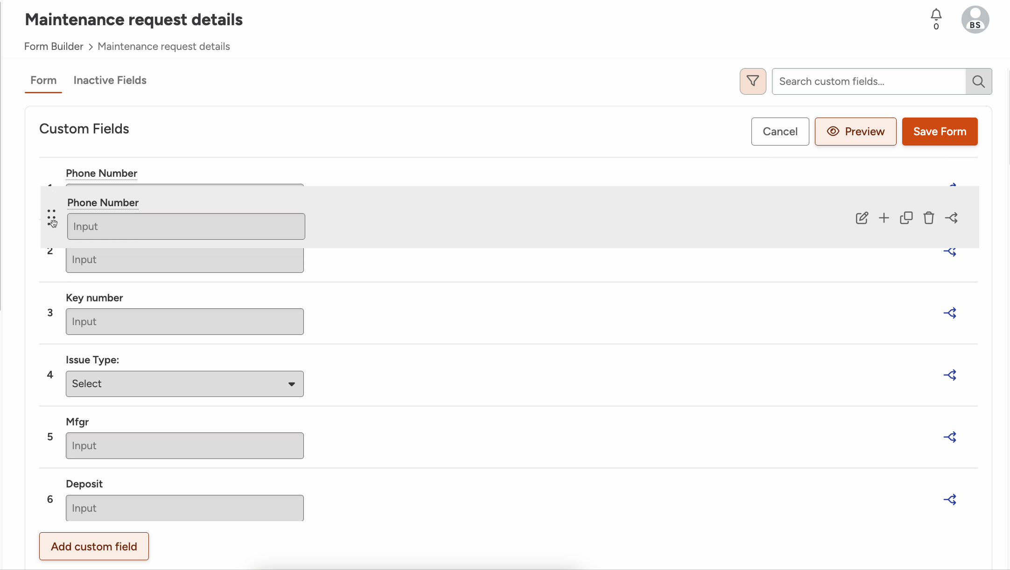Click the branch logic icon on Issue Type row
Image resolution: width=1010 pixels, height=570 pixels.
[x=950, y=375]
